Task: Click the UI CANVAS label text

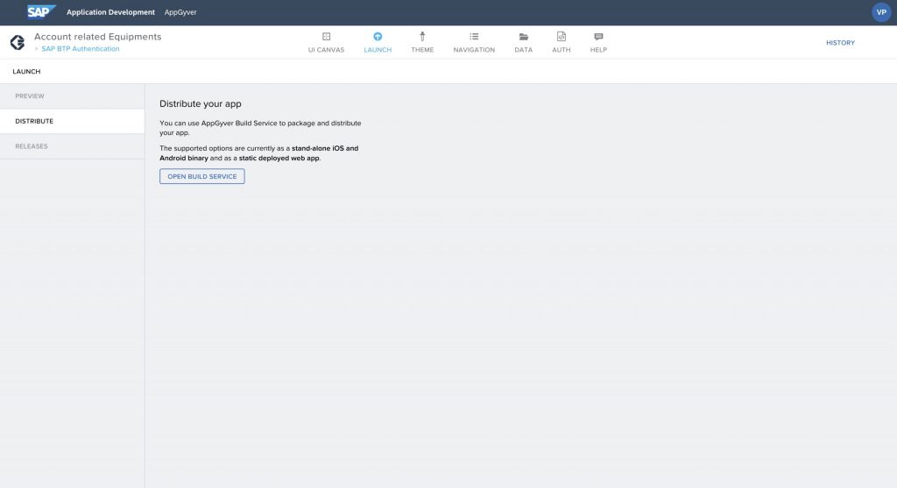Action: [x=326, y=50]
